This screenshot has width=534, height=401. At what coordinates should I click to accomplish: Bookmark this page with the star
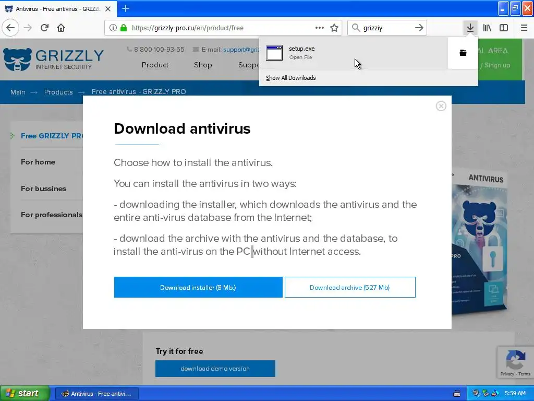point(334,28)
